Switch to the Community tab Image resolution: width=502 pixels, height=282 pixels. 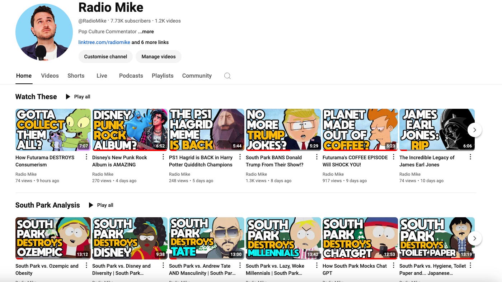point(197,76)
